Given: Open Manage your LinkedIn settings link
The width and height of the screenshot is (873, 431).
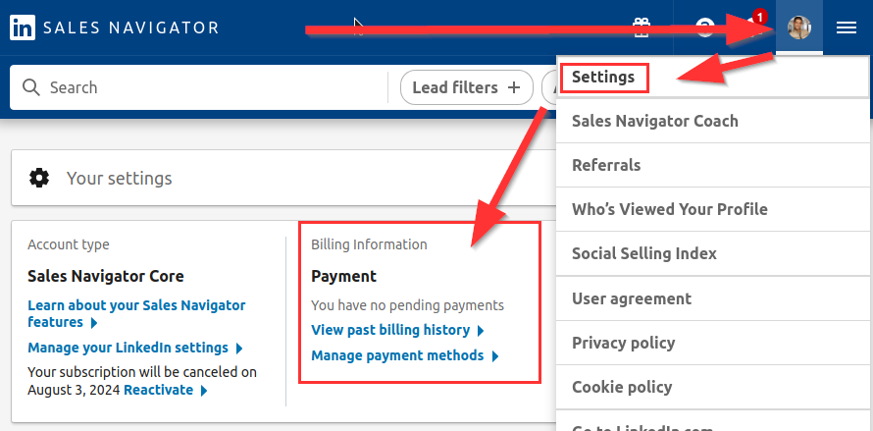Looking at the screenshot, I should [x=128, y=348].
